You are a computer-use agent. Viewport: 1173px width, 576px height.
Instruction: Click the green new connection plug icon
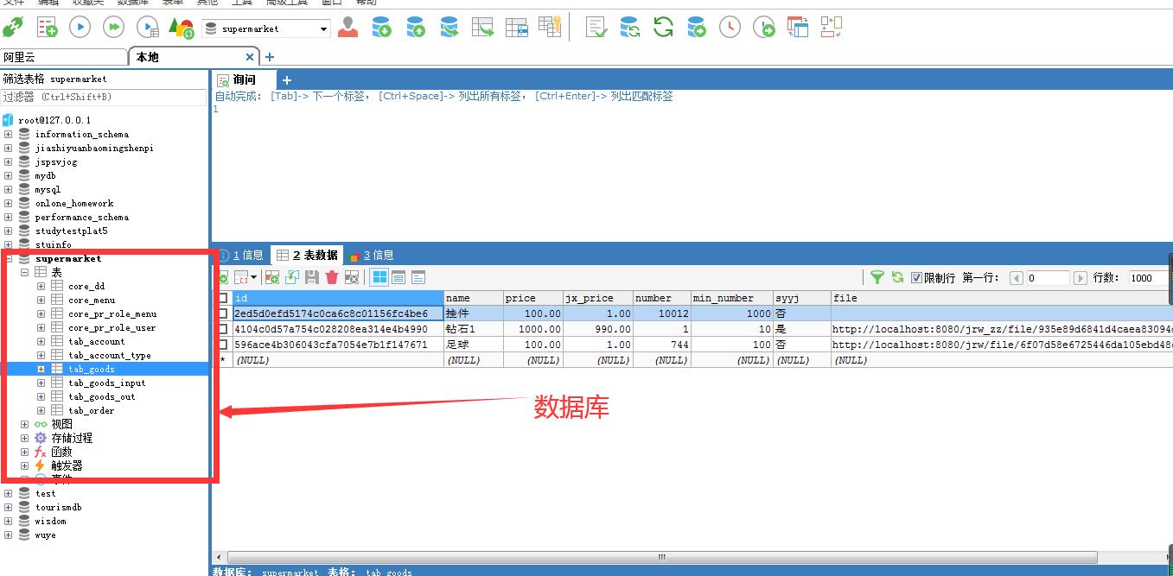(13, 28)
